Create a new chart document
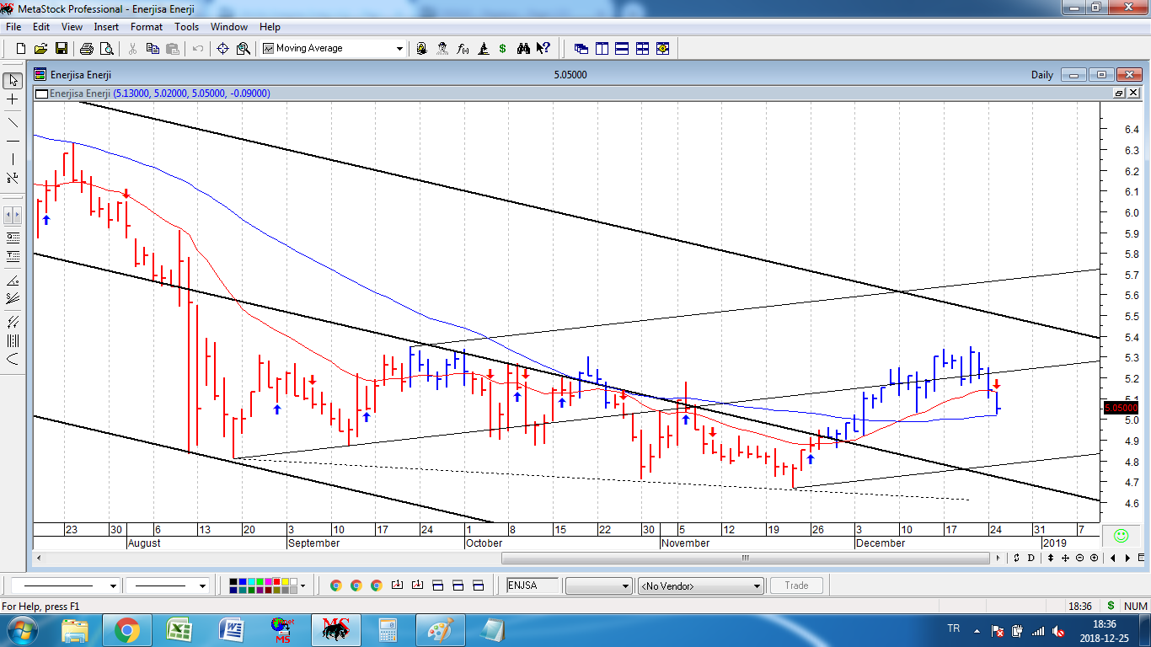 pos(21,49)
